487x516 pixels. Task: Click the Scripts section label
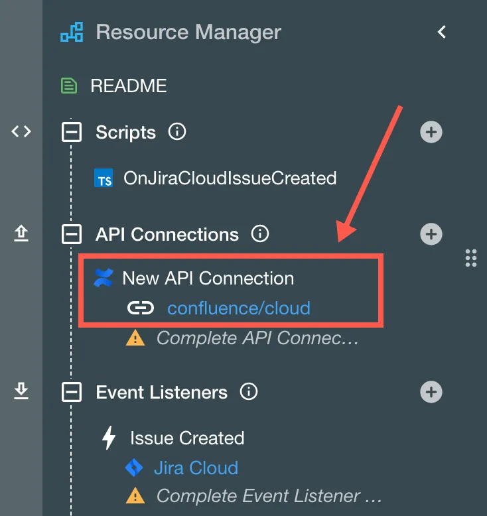(125, 133)
